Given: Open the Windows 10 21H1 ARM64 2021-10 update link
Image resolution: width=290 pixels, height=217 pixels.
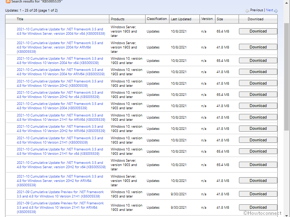Looking at the screenshot, I should (60, 118).
